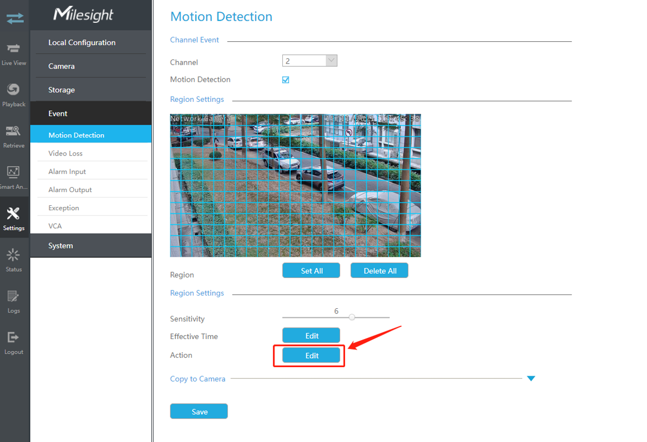Viewport: 647px width, 442px height.
Task: Open the Channel dropdown
Action: tap(310, 61)
